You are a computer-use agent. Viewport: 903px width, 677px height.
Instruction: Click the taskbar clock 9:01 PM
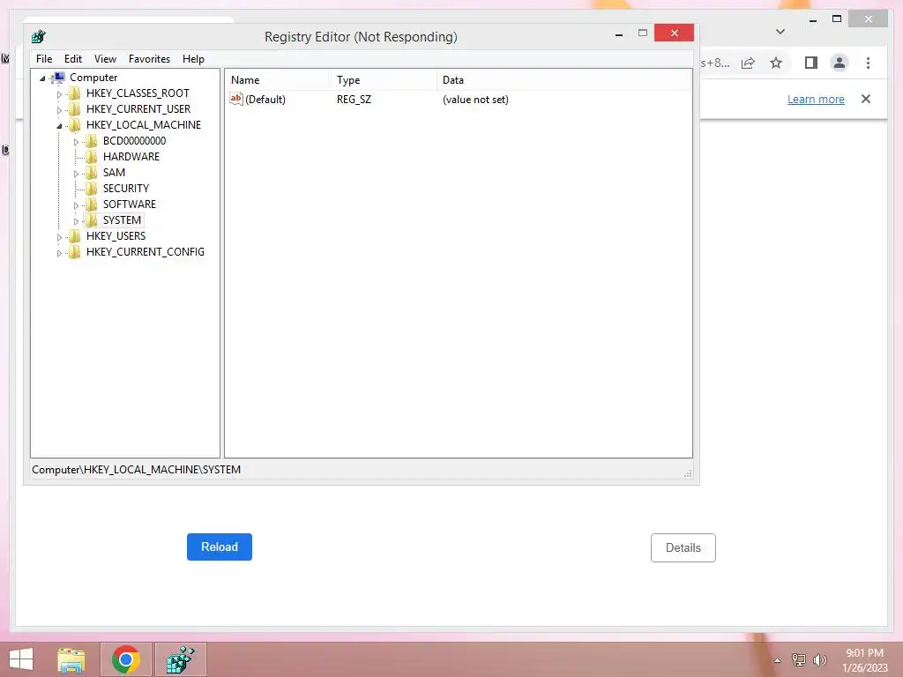coord(864,653)
